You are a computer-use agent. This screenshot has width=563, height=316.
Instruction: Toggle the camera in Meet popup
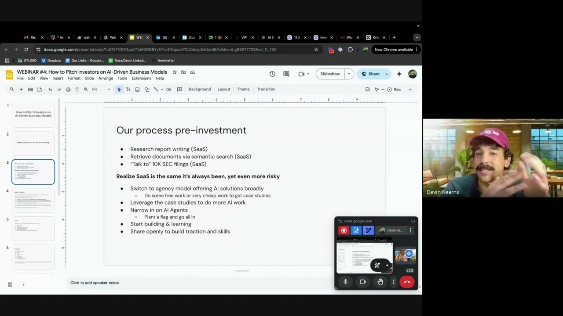click(363, 282)
